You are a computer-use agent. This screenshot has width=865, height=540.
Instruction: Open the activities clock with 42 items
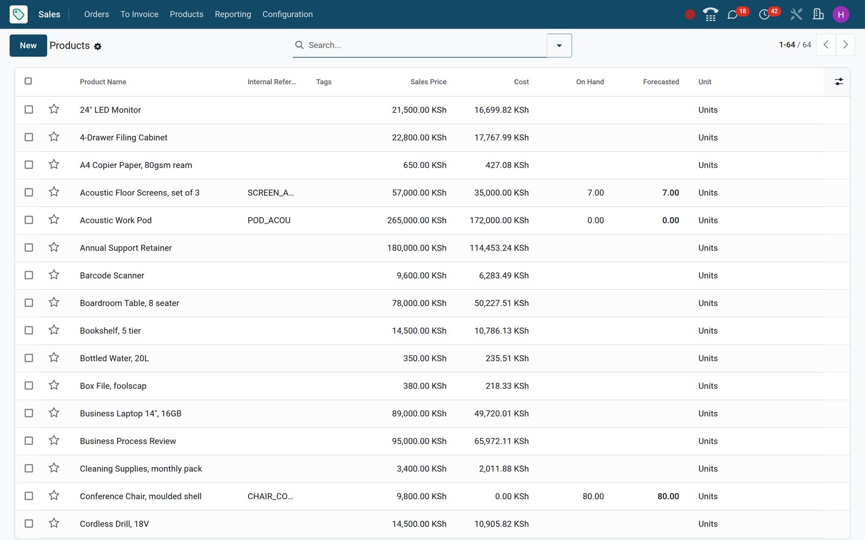[x=769, y=13]
